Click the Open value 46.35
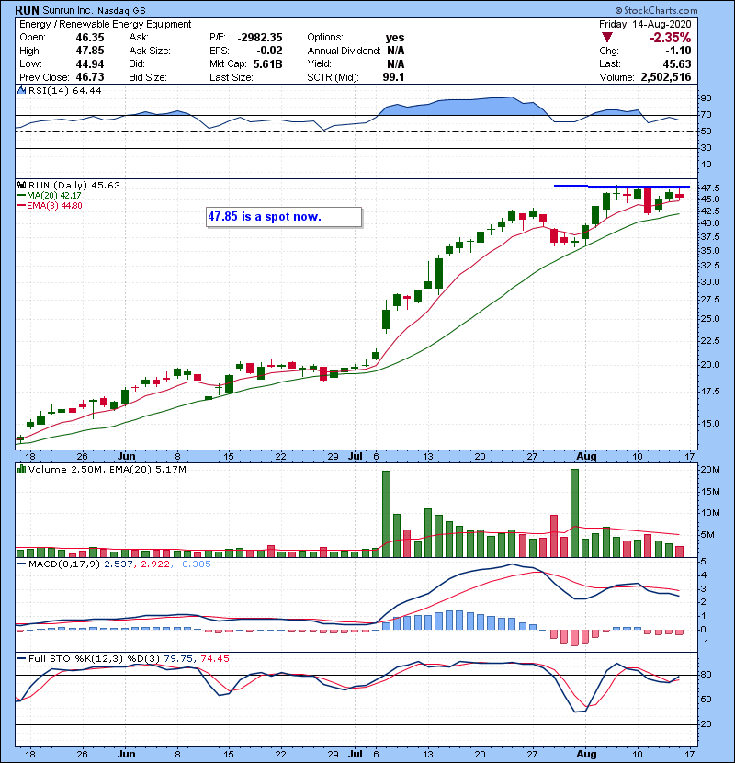The height and width of the screenshot is (763, 735). 90,38
